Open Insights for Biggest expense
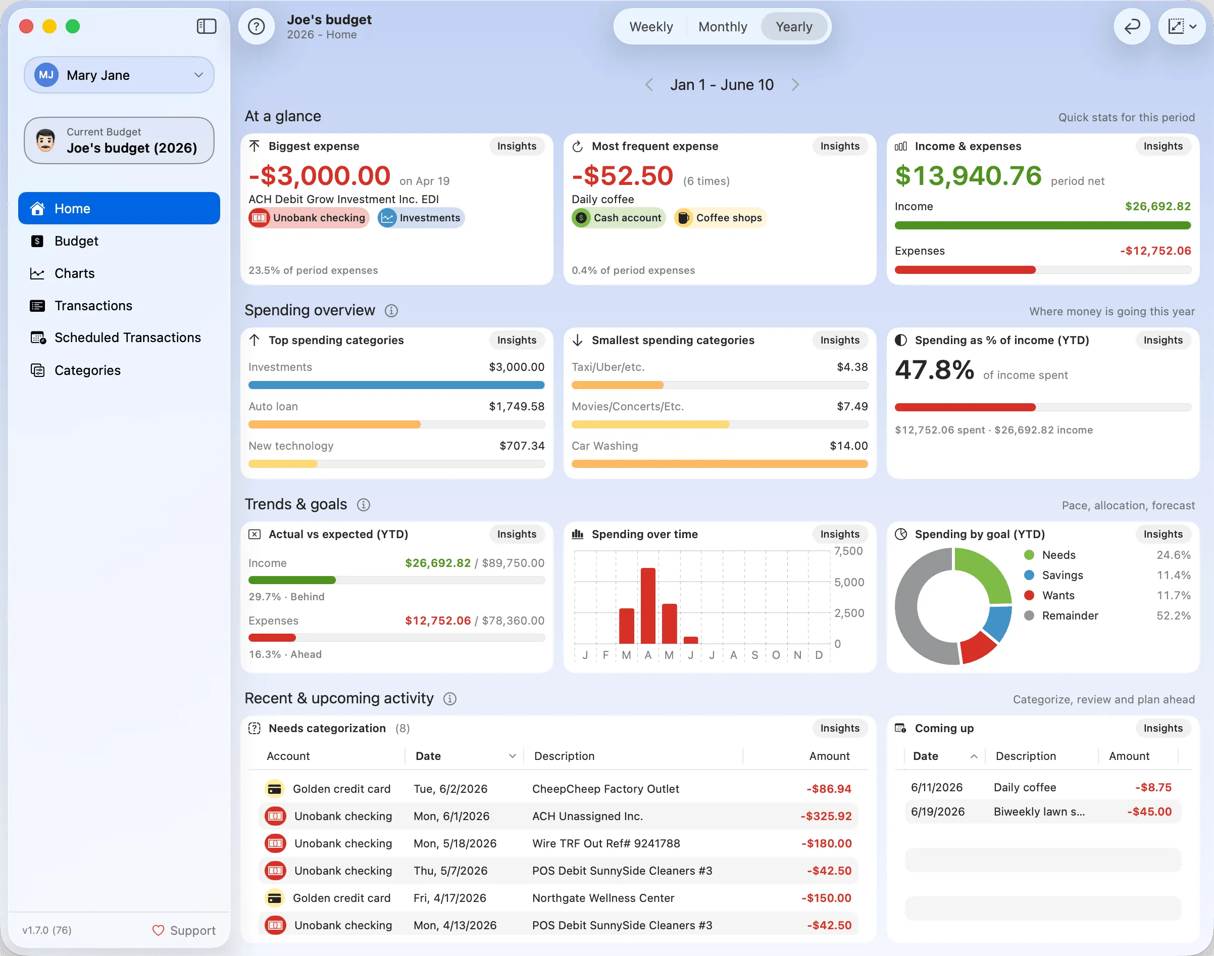Screen dimensions: 1214x956 [x=517, y=146]
